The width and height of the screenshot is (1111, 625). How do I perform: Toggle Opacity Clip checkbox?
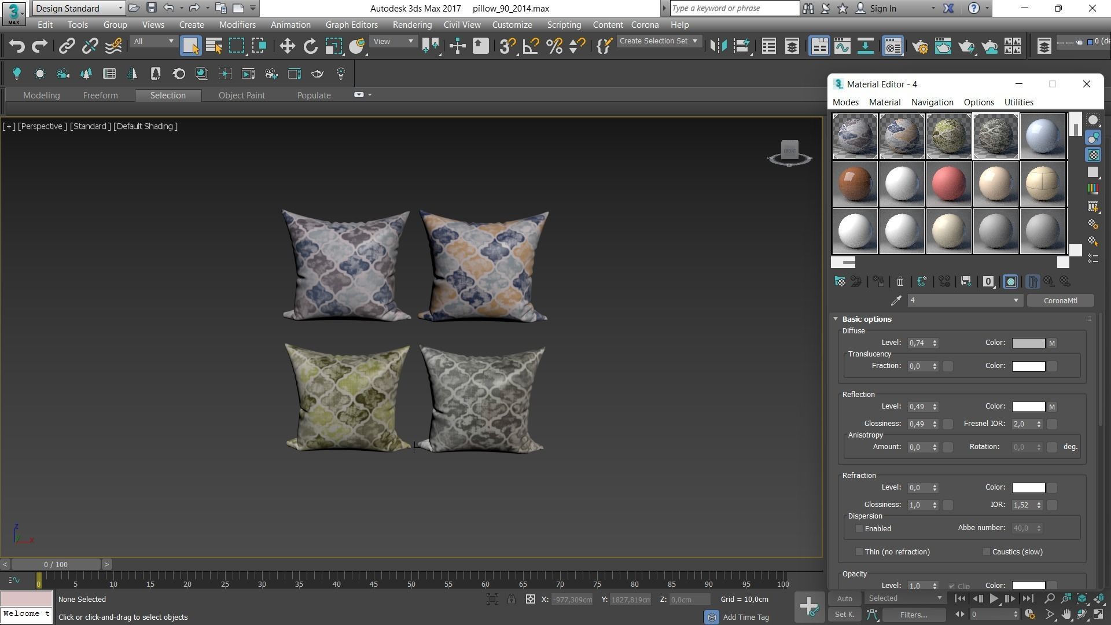952,586
